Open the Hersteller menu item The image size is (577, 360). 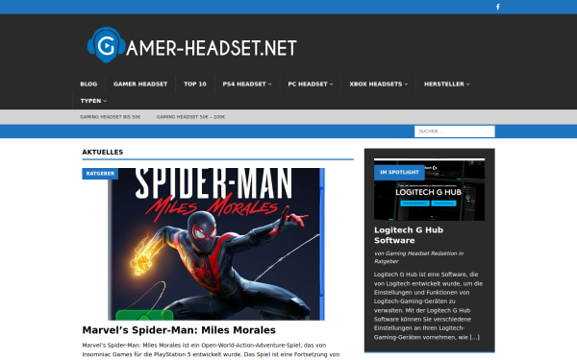pos(444,84)
